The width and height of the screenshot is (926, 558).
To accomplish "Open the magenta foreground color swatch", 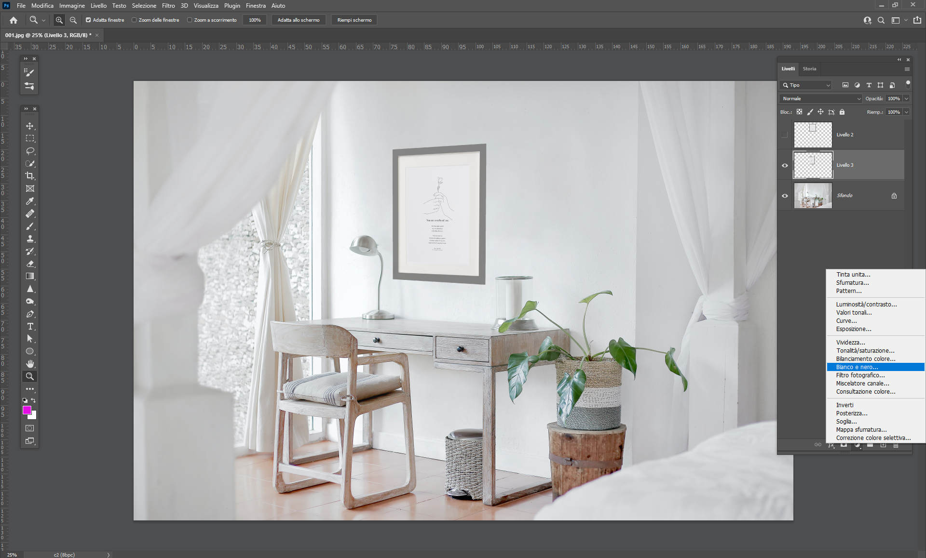I will (27, 410).
